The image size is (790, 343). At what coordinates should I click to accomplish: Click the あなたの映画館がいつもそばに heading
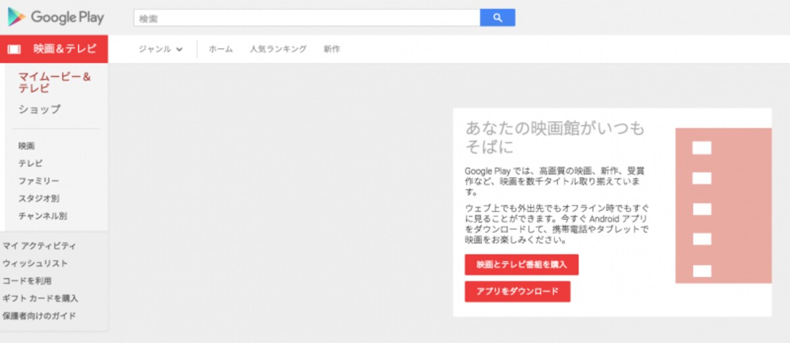click(555, 137)
